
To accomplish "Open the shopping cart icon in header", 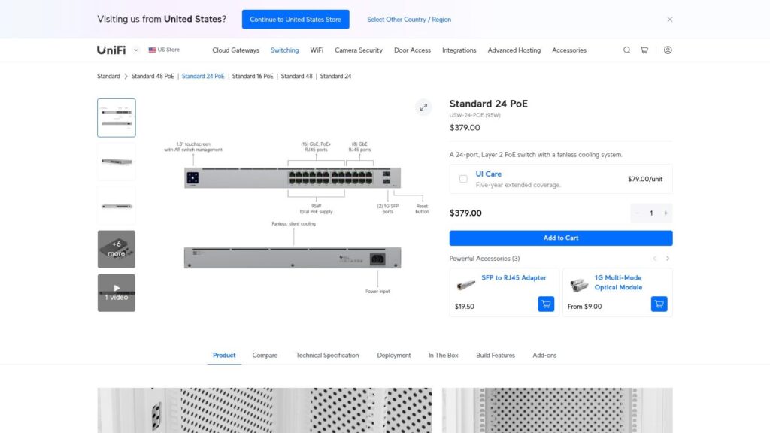I will 644,50.
